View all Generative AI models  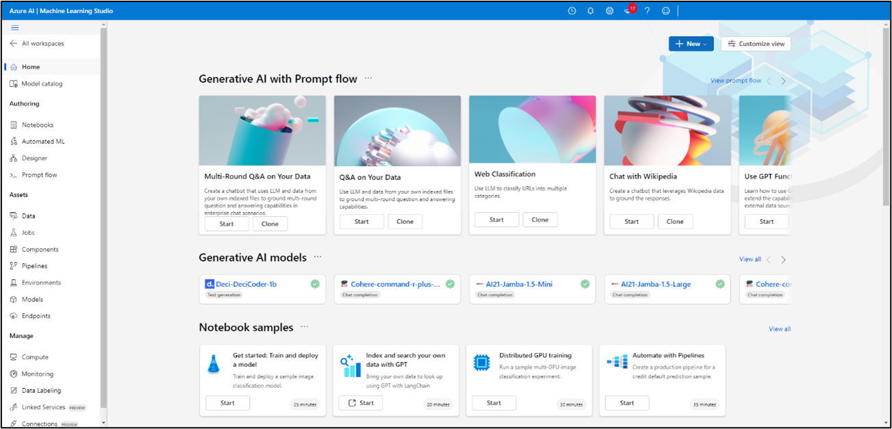pyautogui.click(x=750, y=259)
